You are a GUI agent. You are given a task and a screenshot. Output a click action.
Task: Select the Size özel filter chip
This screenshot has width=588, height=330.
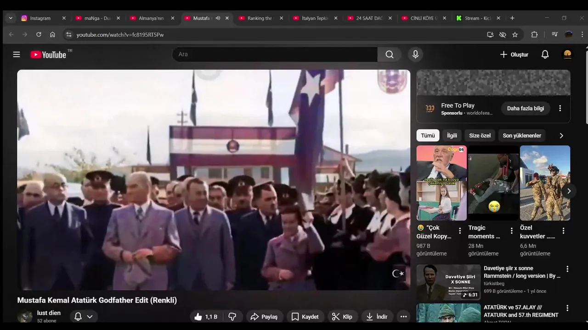pyautogui.click(x=480, y=136)
